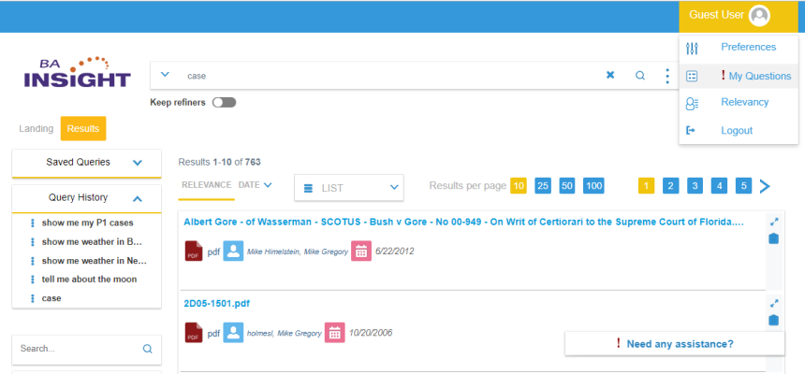This screenshot has height=374, width=805.
Task: Open the Albert Gore Bush v Gore result link
Action: tap(463, 223)
